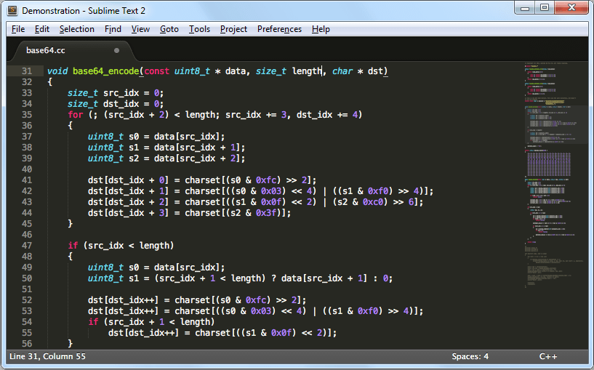
Task: Open the Goto menu
Action: pos(169,29)
